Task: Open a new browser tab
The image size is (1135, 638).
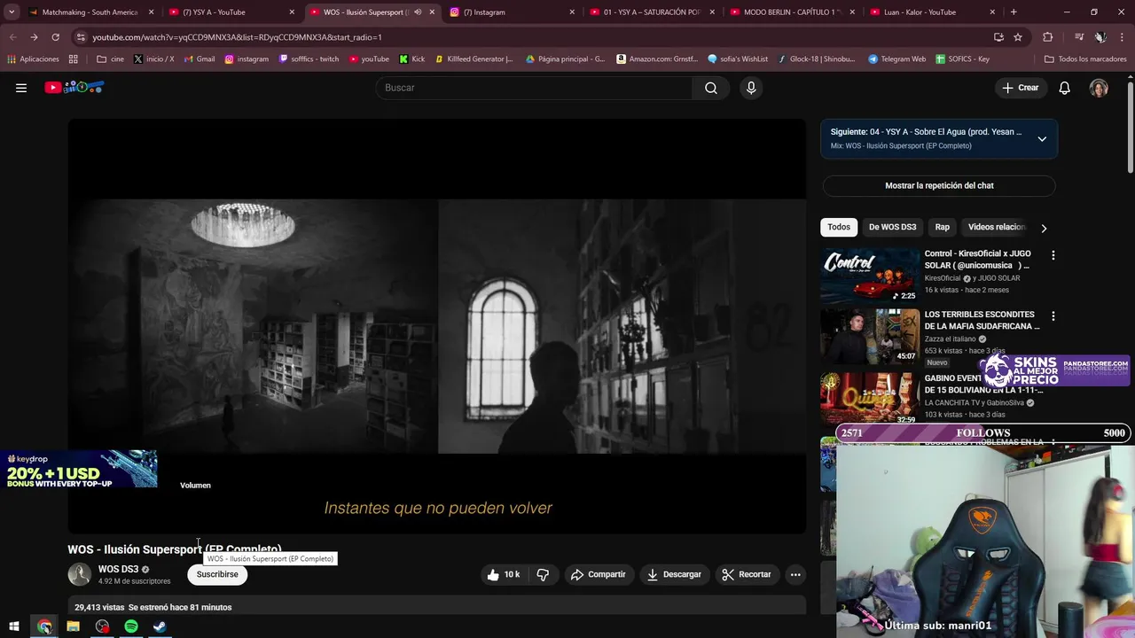Action: point(1014,12)
